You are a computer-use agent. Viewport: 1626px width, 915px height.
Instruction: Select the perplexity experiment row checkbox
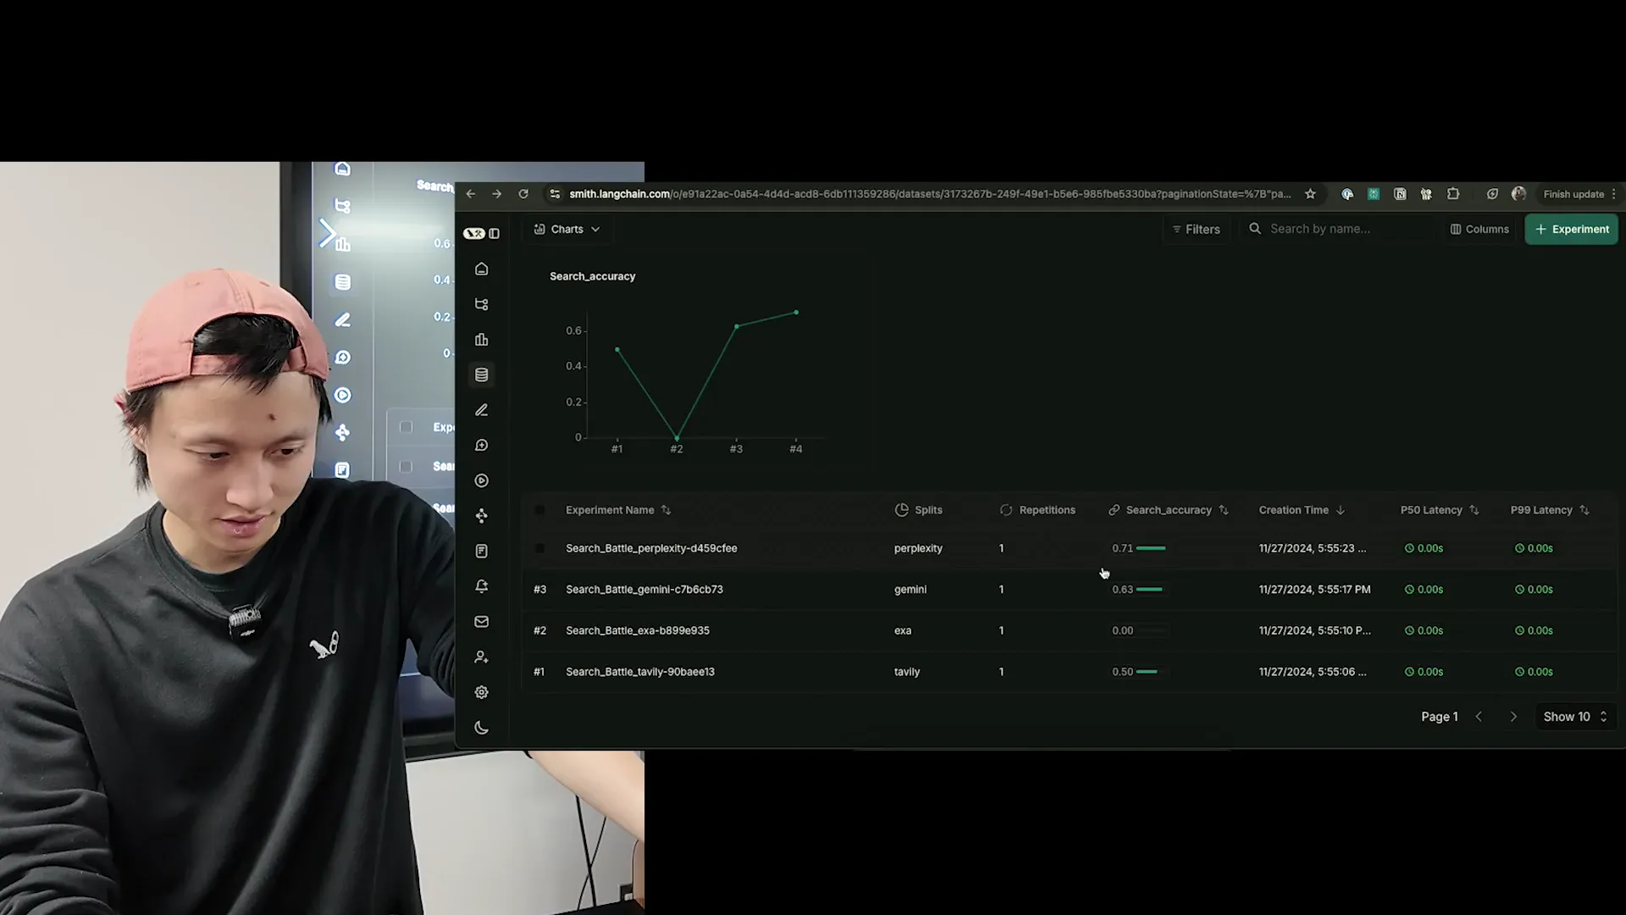(539, 548)
